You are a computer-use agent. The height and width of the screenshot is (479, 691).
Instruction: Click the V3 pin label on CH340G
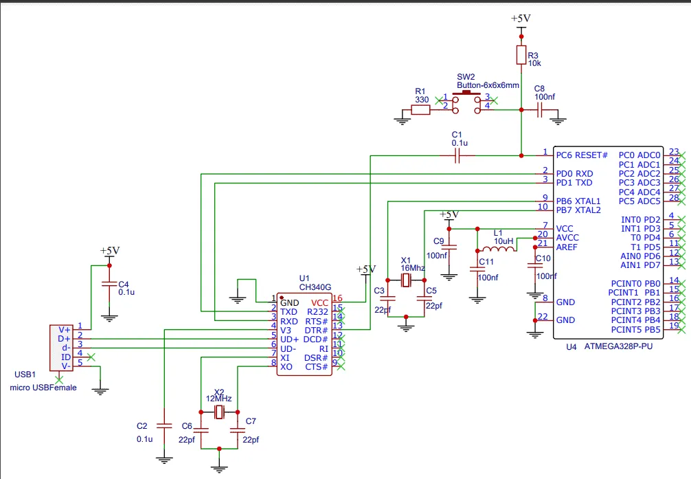click(x=286, y=331)
